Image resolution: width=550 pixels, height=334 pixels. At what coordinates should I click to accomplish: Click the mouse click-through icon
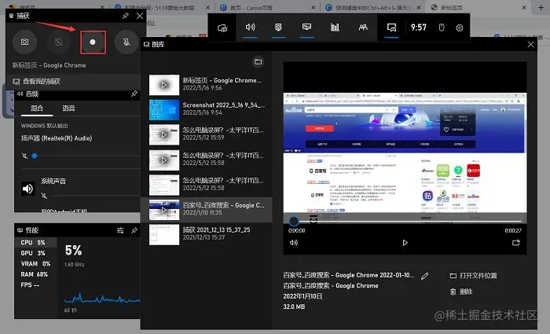[442, 28]
